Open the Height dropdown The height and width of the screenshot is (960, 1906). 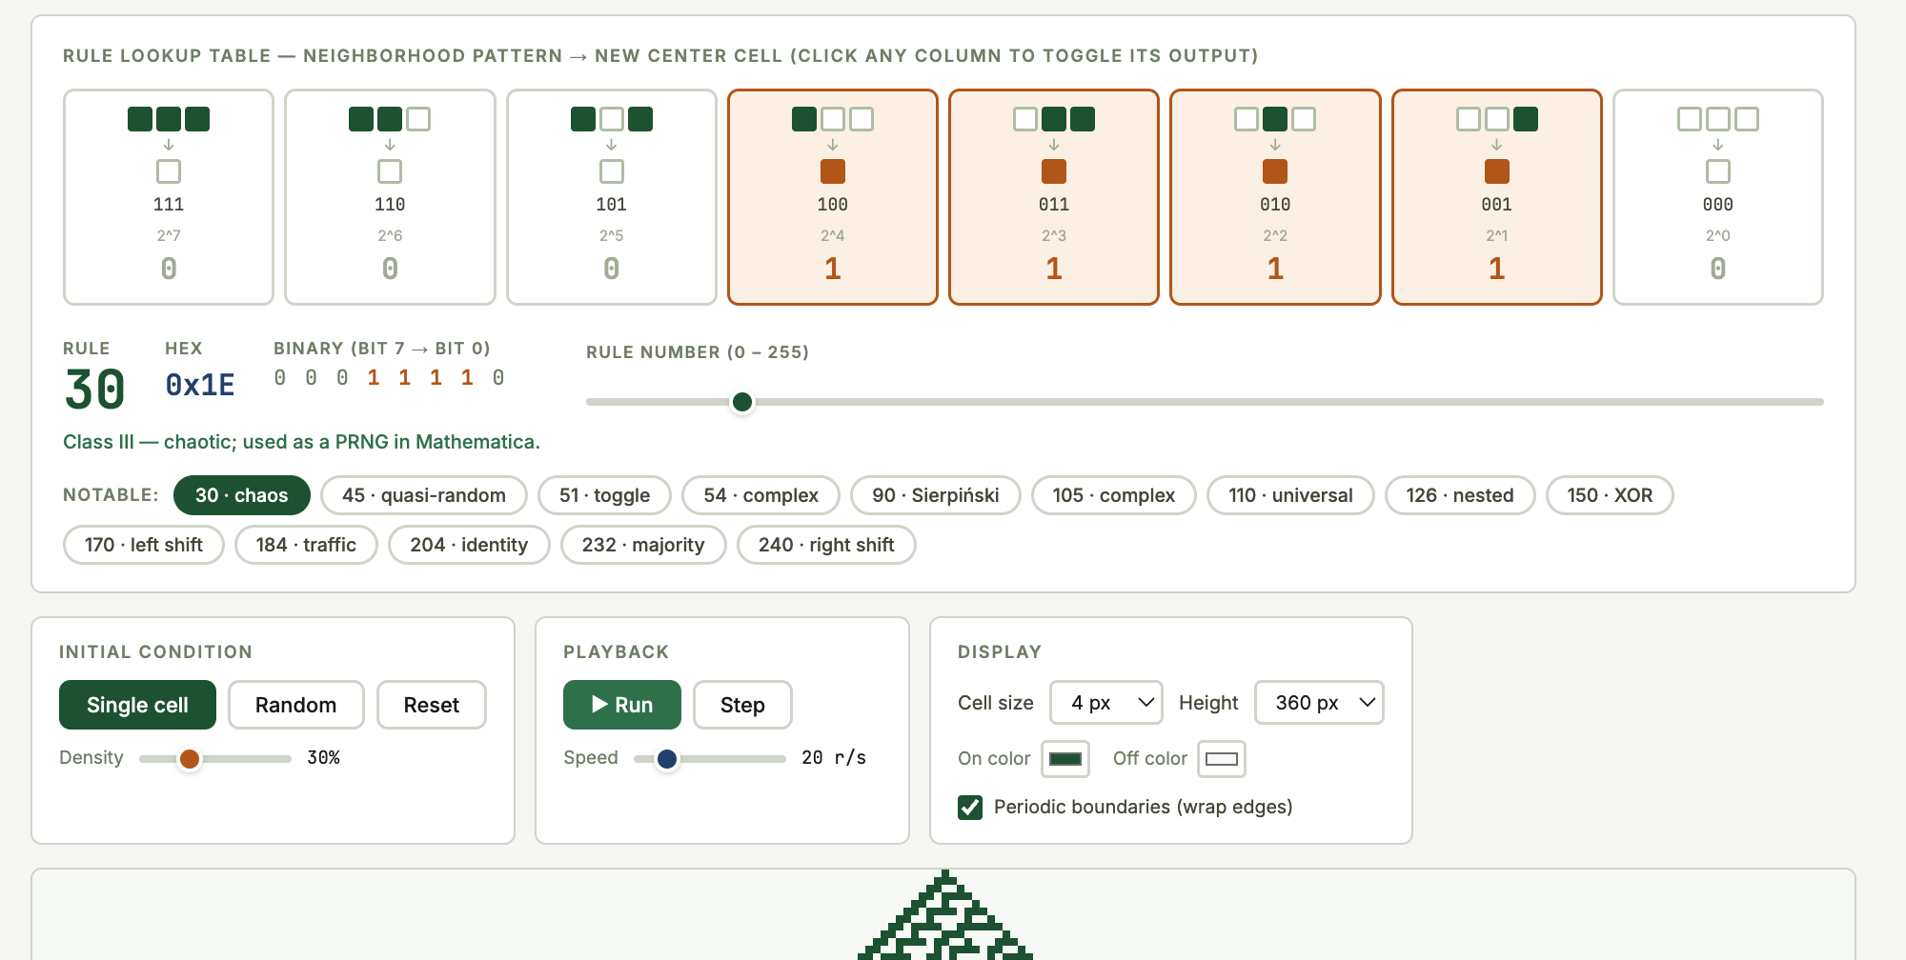point(1319,703)
